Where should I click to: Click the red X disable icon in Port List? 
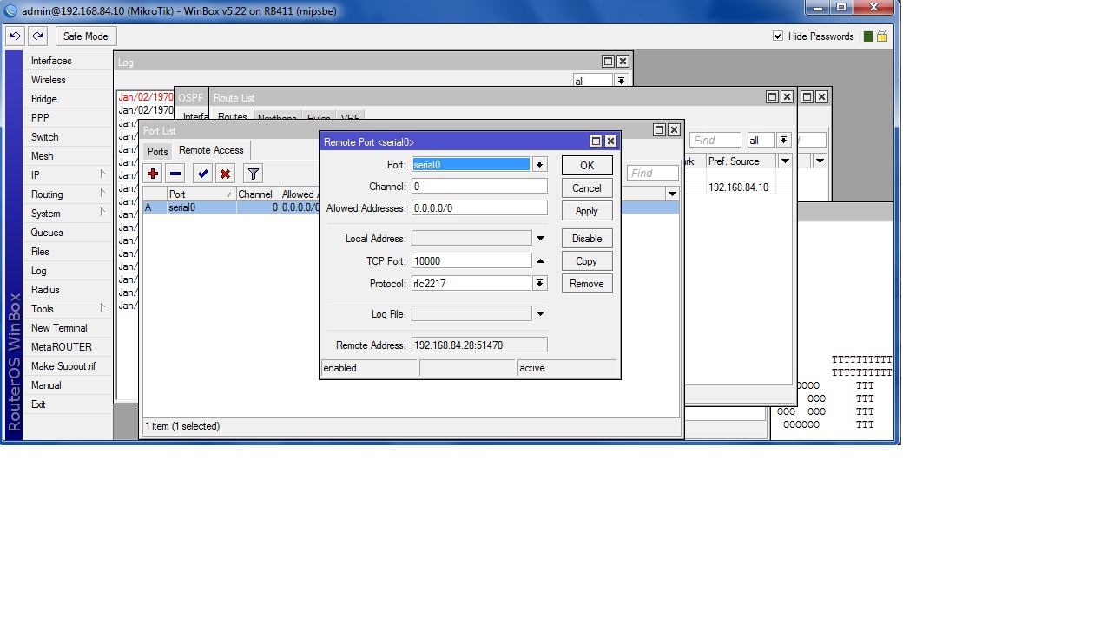tap(225, 174)
